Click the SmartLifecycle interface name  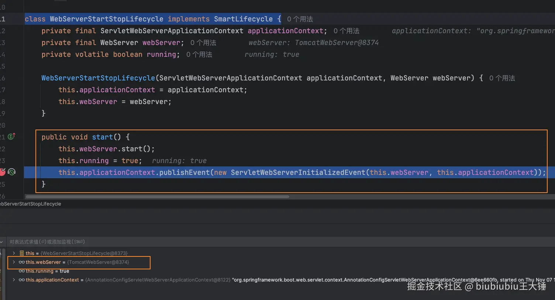pyautogui.click(x=243, y=19)
